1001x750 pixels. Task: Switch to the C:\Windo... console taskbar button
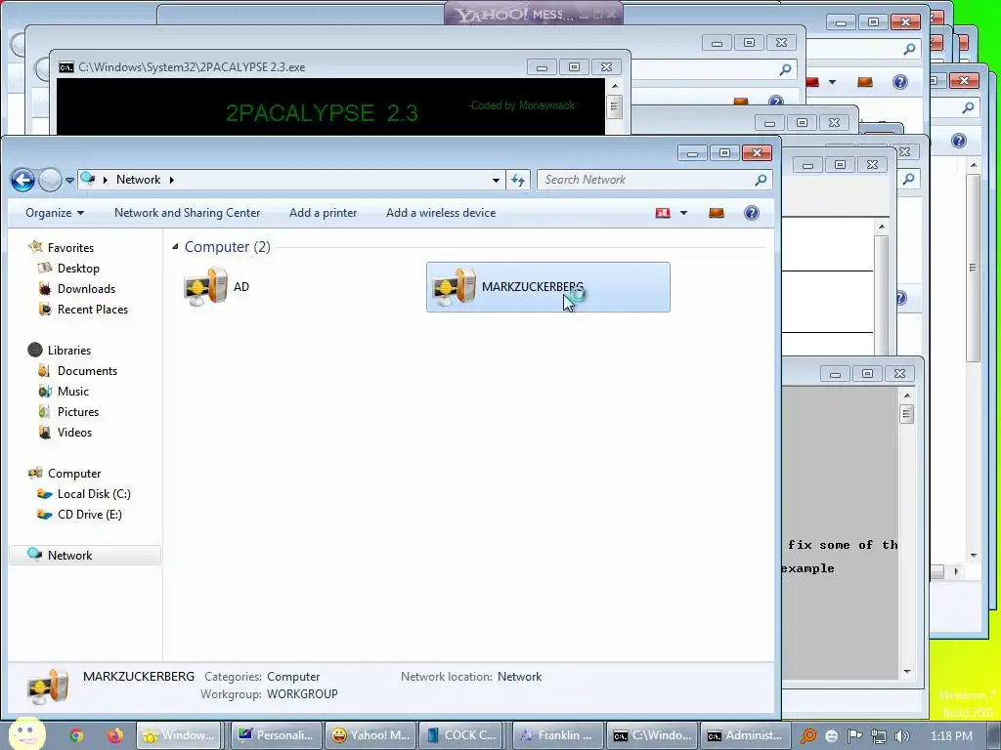click(x=652, y=735)
